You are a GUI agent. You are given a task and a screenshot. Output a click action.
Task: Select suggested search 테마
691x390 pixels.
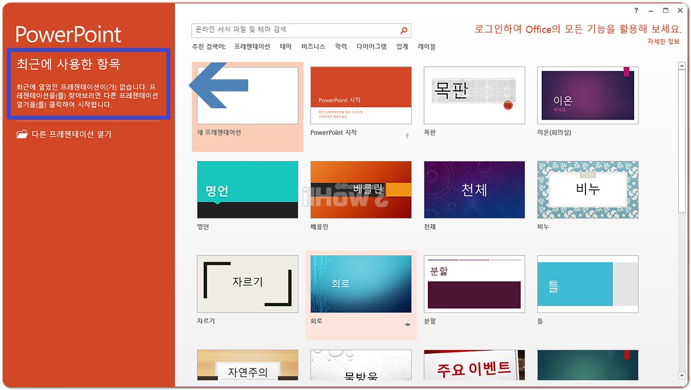point(286,47)
